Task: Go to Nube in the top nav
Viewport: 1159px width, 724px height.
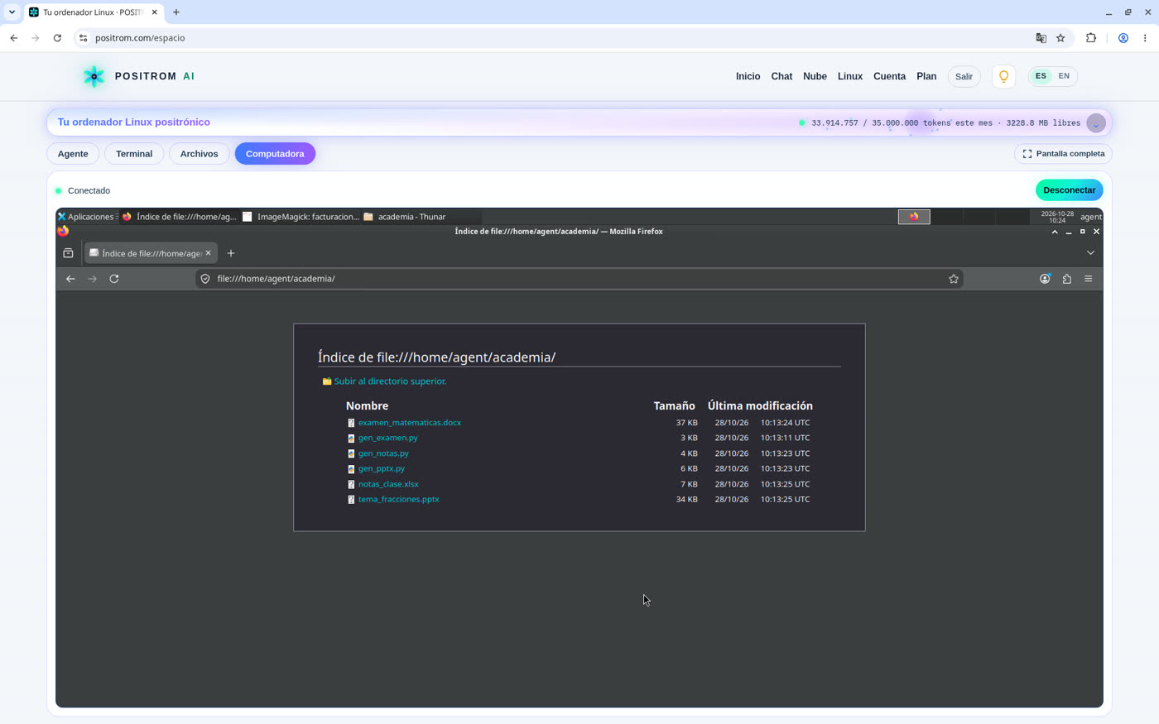Action: point(815,76)
